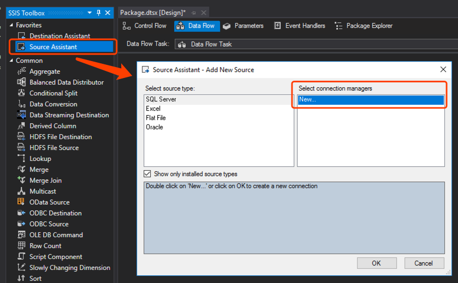Viewport: 458px width, 283px height.
Task: Select the Aggregate transformation icon
Action: coord(21,71)
